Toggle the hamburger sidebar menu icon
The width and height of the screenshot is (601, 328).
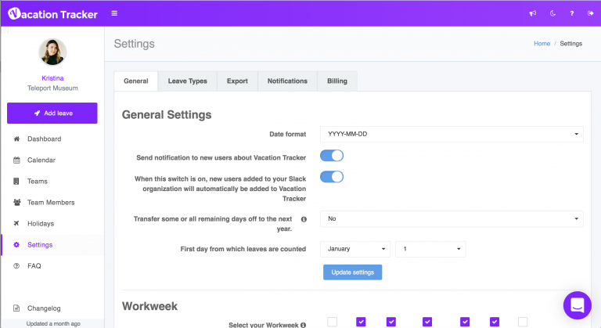click(x=114, y=13)
